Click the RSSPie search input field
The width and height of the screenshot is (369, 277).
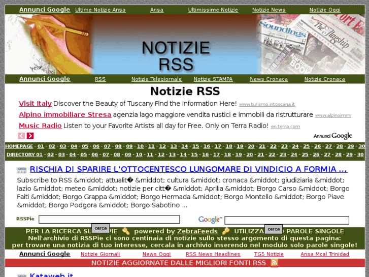click(109, 219)
